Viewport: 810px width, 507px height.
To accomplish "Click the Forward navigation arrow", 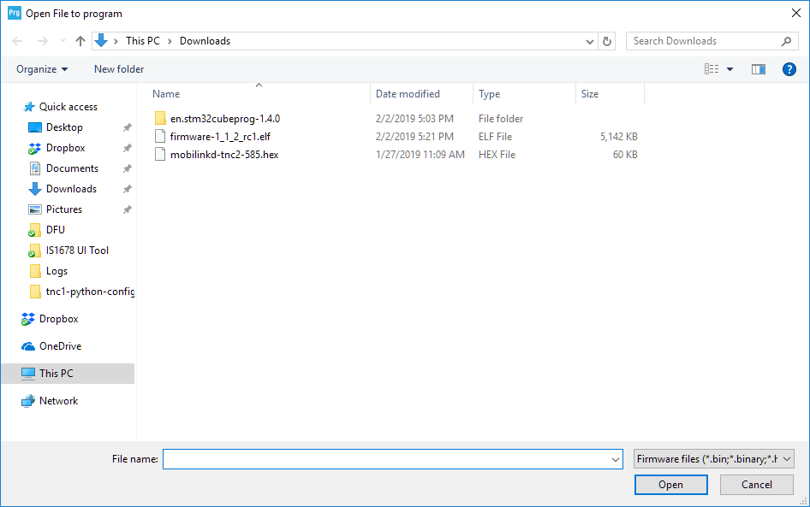I will [x=42, y=41].
